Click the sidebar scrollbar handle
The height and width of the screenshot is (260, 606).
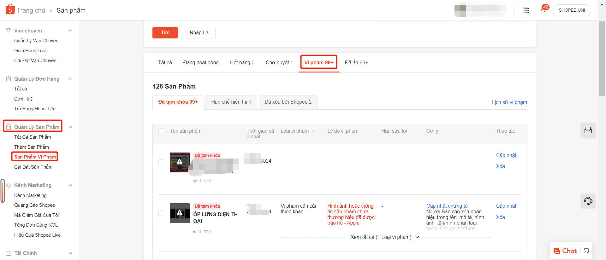point(3,191)
